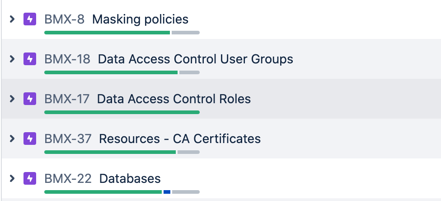Click the epic icon beside BMX-18

(30, 59)
